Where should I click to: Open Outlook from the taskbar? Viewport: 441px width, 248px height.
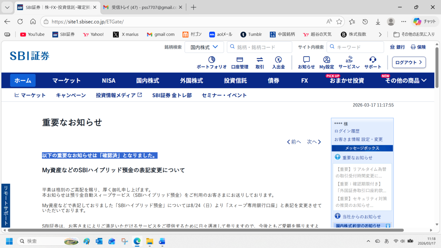click(x=99, y=241)
